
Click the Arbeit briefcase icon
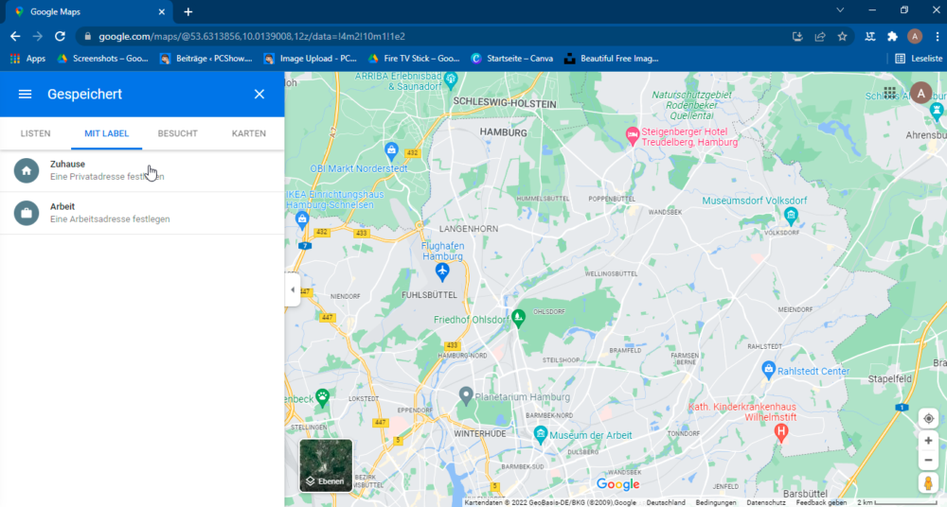tap(27, 213)
